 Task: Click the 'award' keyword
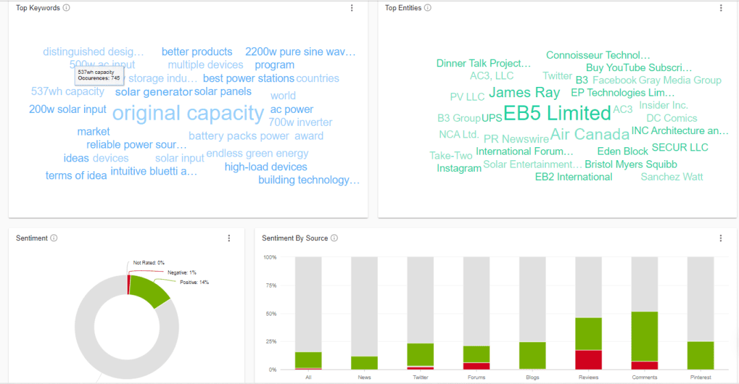click(309, 136)
